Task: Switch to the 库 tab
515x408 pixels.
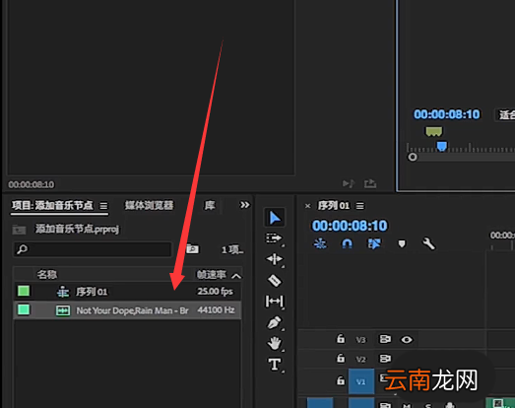Action: pyautogui.click(x=210, y=206)
